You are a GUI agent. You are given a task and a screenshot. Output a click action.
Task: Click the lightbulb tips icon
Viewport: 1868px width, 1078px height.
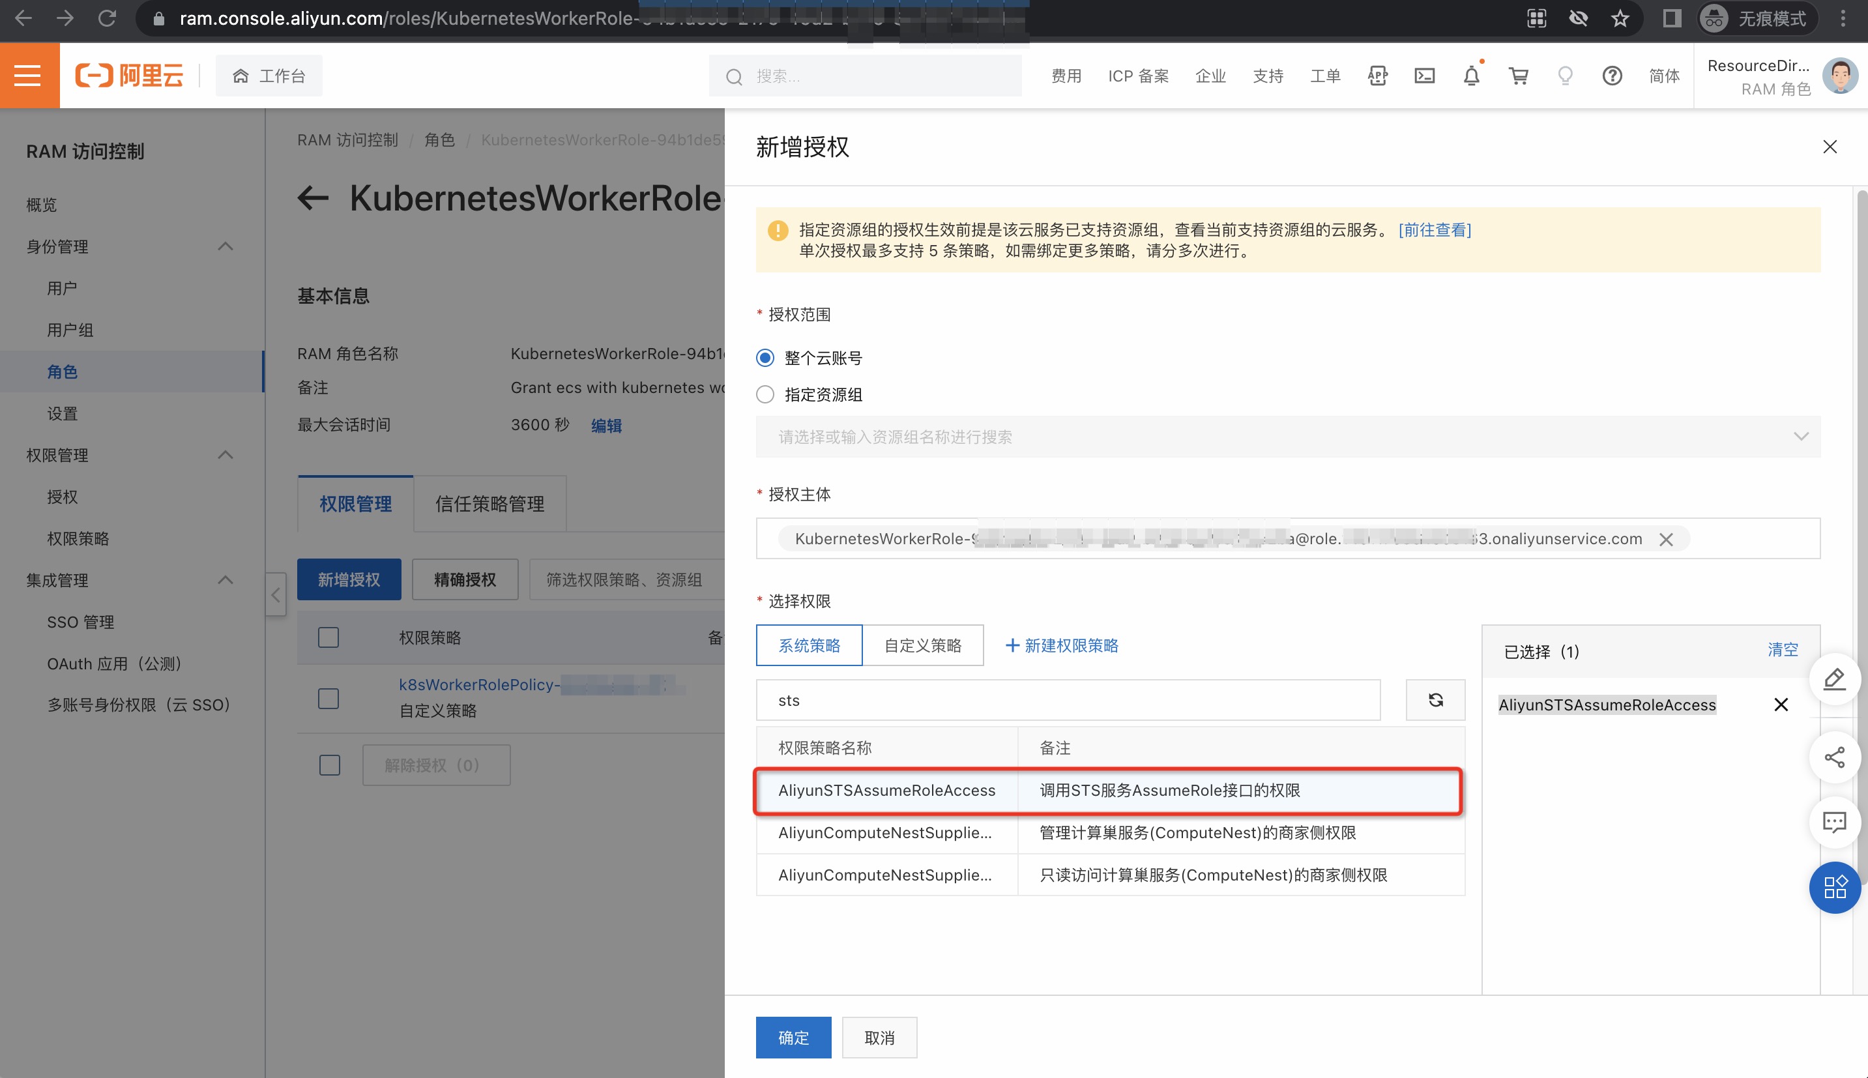(1565, 76)
